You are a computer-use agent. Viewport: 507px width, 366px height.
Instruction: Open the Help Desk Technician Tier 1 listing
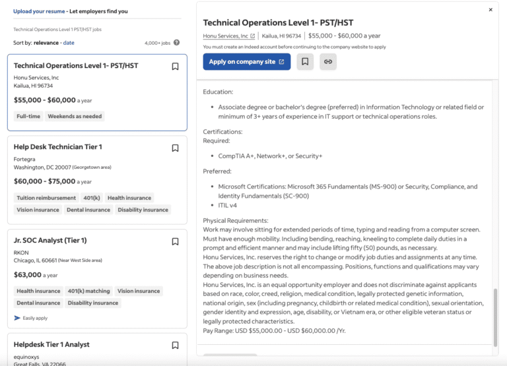pos(58,147)
